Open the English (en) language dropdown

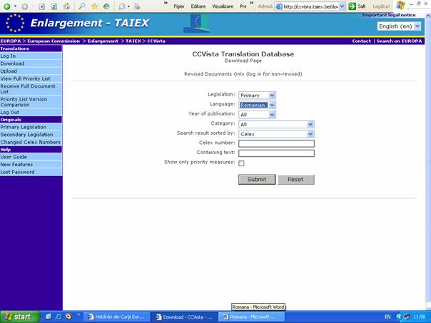point(399,26)
